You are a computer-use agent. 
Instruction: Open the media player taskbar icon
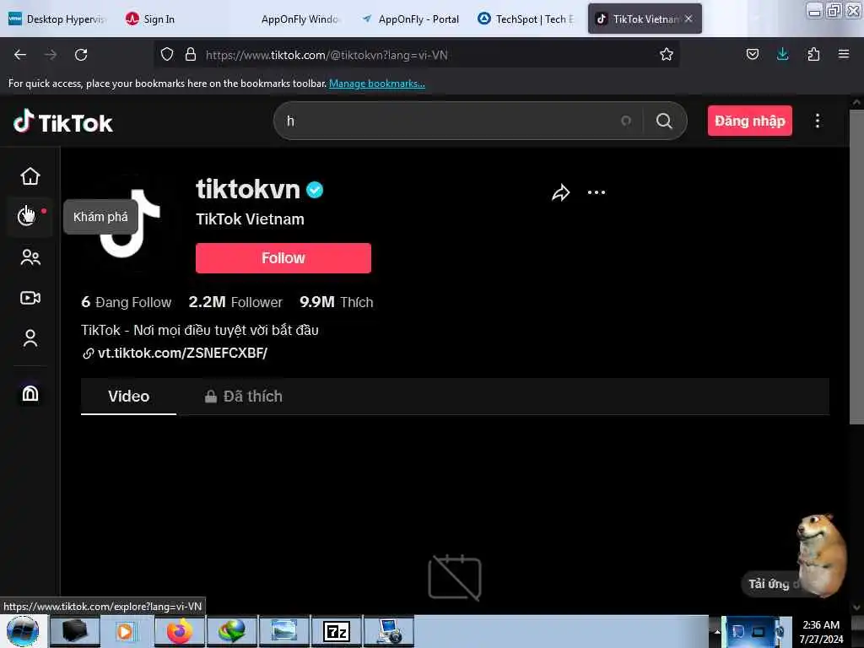[127, 631]
